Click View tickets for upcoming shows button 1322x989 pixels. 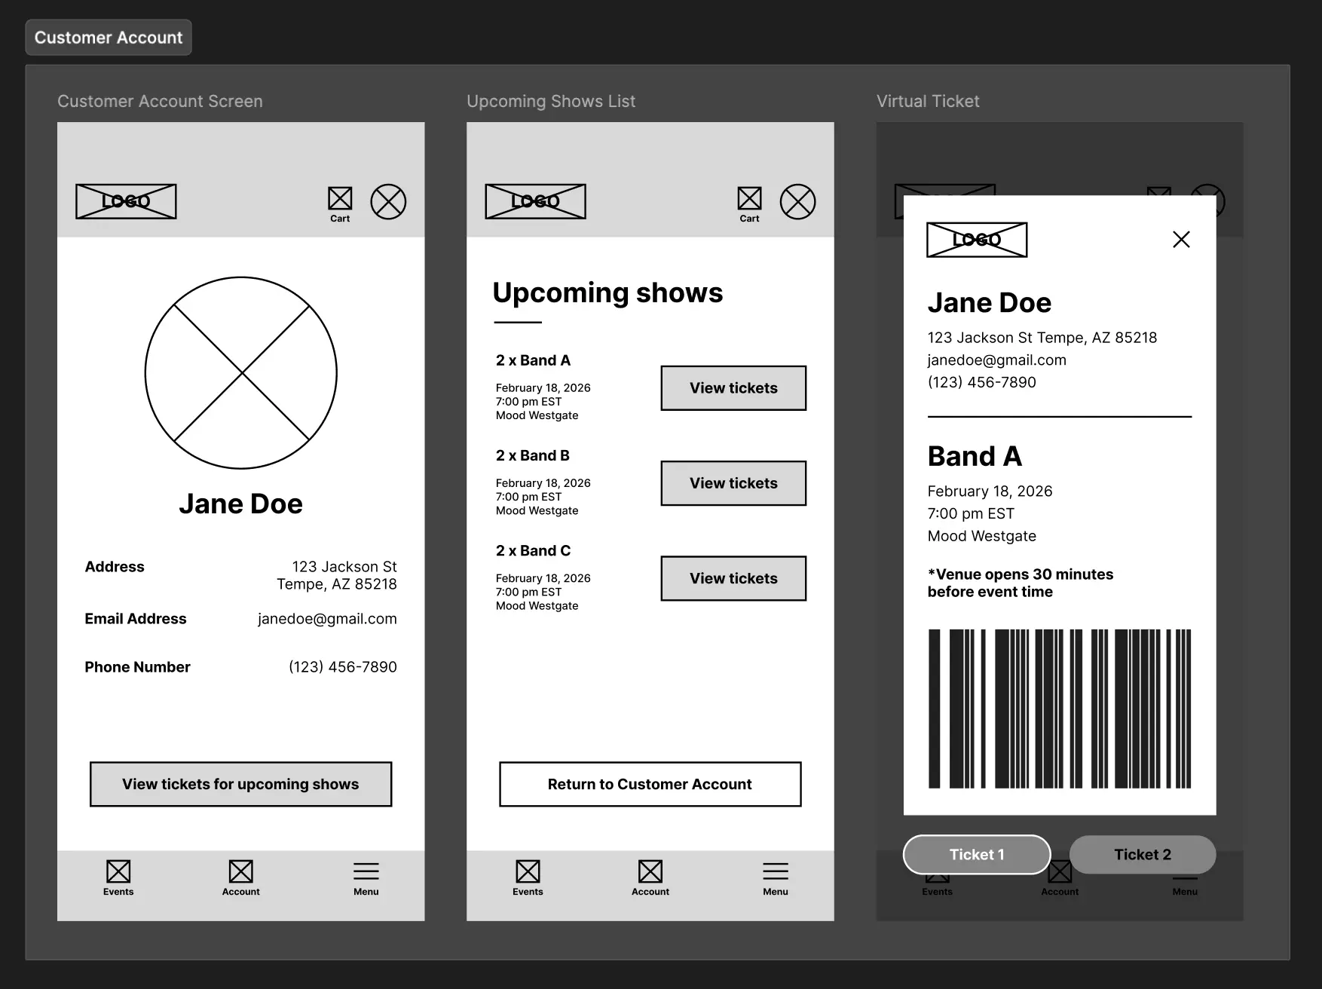pos(241,784)
